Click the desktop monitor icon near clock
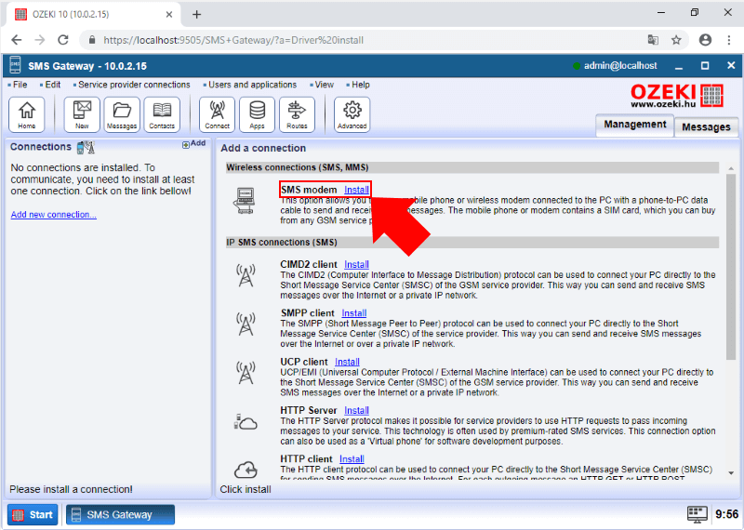Screen dimensions: 744x530 point(697,514)
